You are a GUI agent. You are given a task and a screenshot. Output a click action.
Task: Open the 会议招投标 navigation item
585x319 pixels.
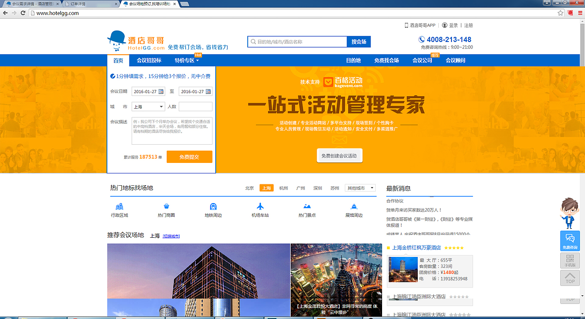coord(149,60)
